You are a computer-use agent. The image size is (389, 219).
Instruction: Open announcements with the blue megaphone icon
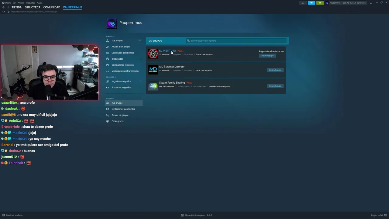(x=311, y=3)
